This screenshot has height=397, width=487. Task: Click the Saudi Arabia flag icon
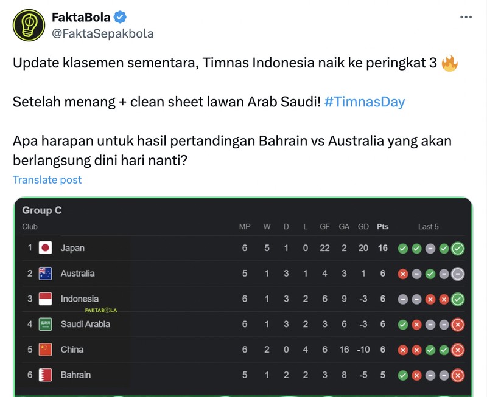click(46, 323)
